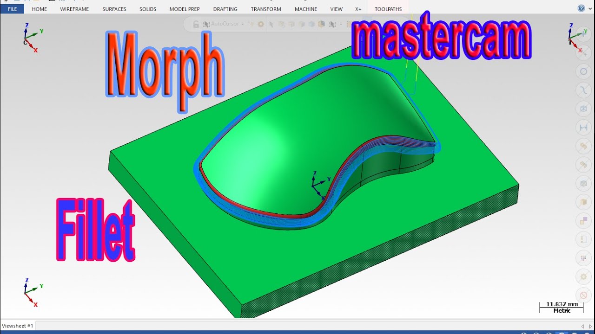Expand the selection method dropdown arrow
Screen dimensions: 595x334
click(341, 24)
